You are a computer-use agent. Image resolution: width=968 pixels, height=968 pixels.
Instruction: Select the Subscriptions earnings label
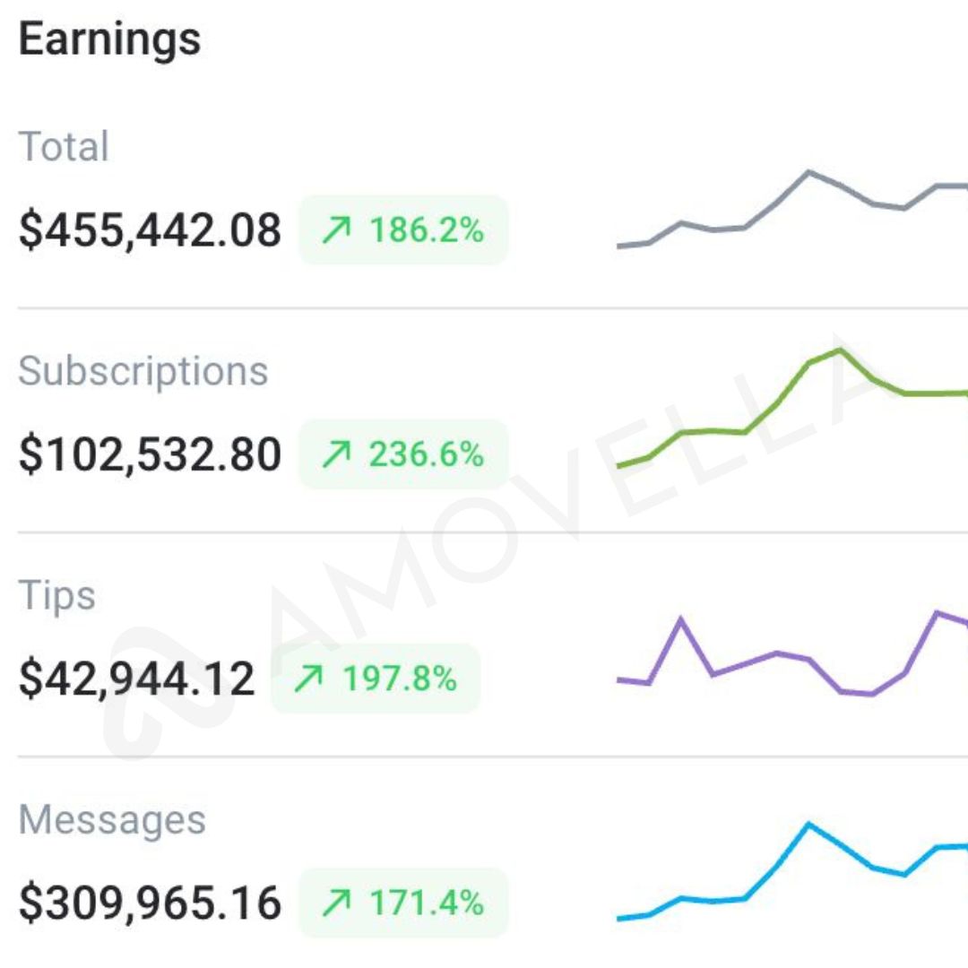(143, 371)
